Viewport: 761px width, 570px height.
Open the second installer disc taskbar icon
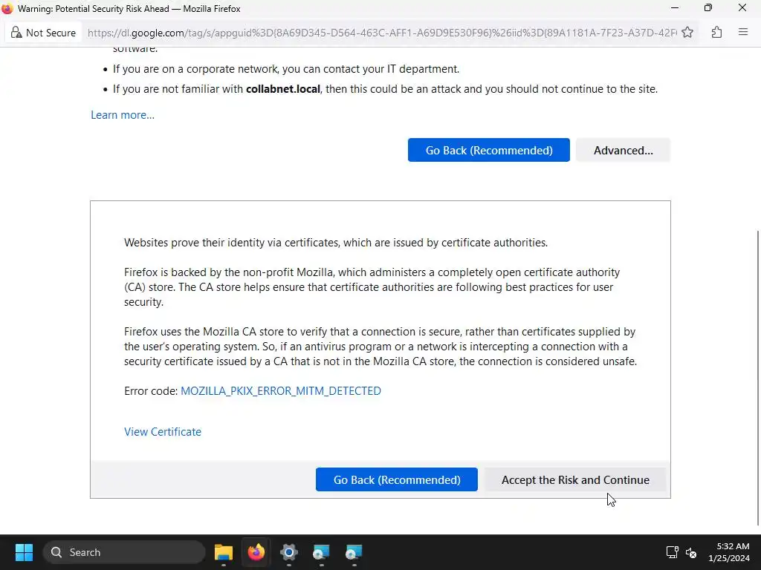point(354,552)
